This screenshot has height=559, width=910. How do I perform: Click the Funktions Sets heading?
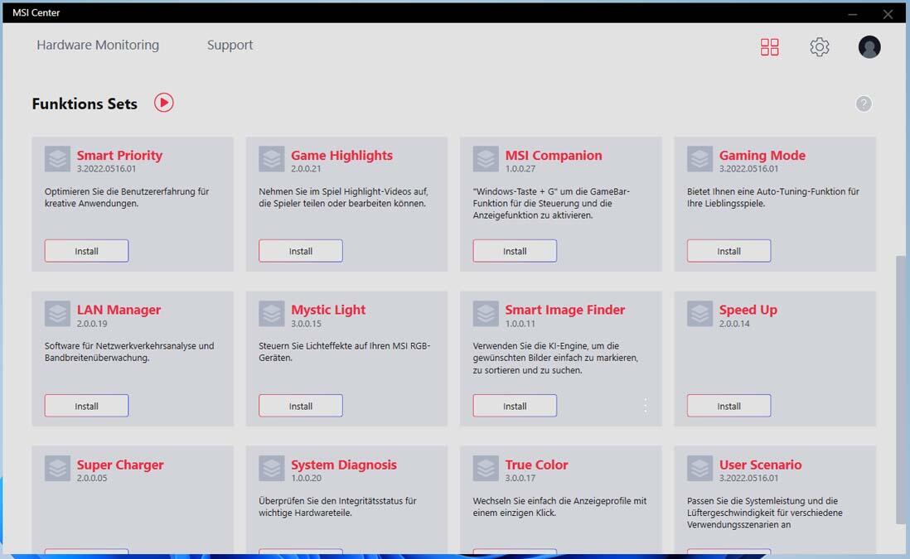85,104
